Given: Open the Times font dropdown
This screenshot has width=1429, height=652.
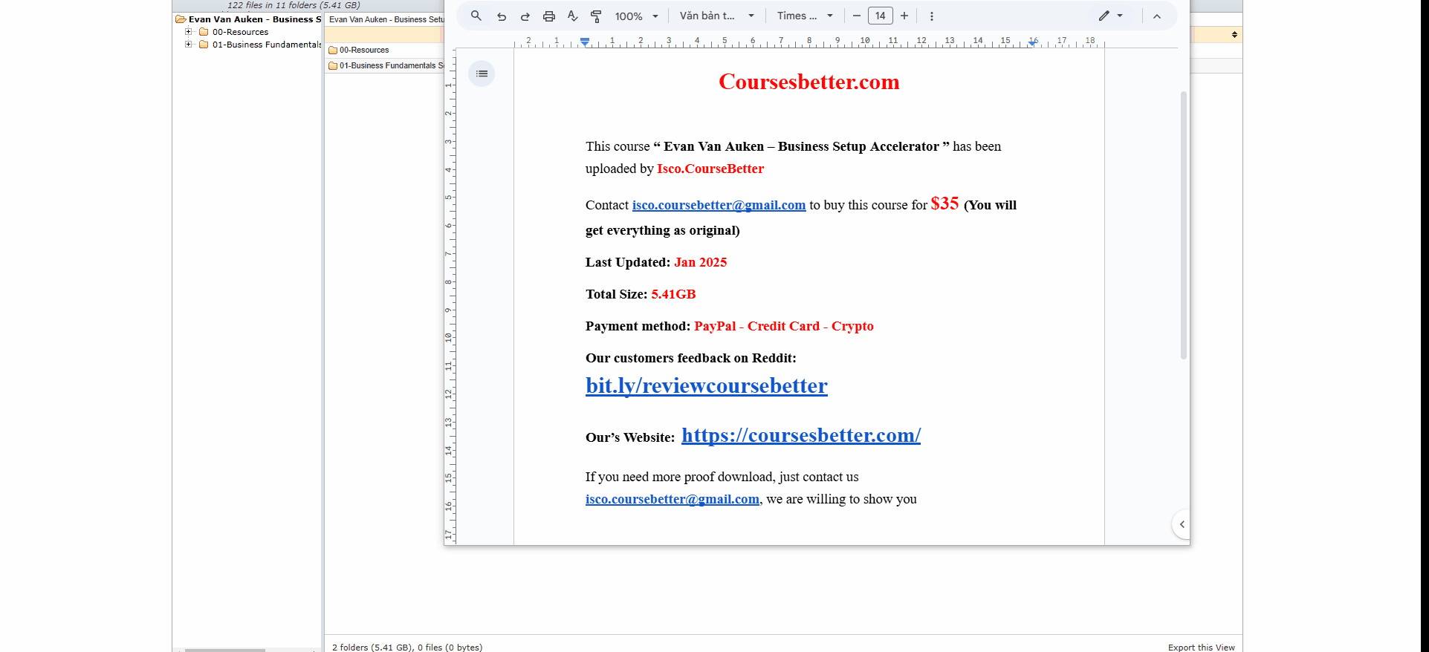Looking at the screenshot, I should point(805,16).
